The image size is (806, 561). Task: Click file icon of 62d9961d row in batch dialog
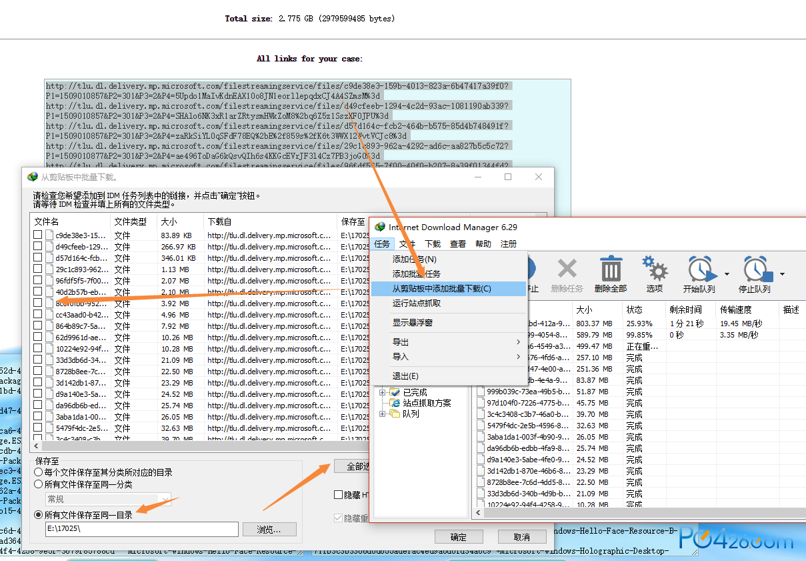click(49, 338)
